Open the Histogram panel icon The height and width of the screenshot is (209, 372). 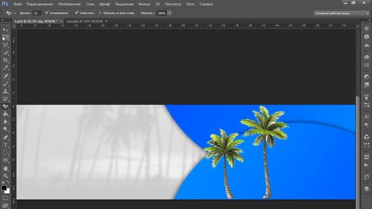coord(367,45)
